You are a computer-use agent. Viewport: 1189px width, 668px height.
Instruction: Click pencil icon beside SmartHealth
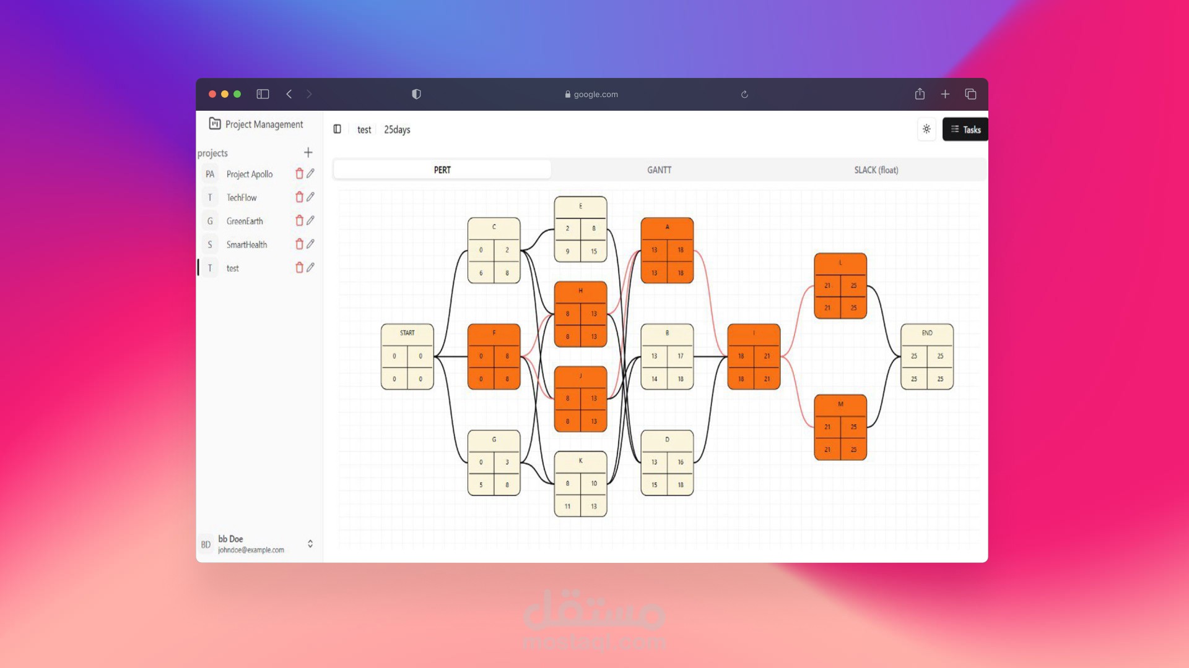tap(311, 244)
